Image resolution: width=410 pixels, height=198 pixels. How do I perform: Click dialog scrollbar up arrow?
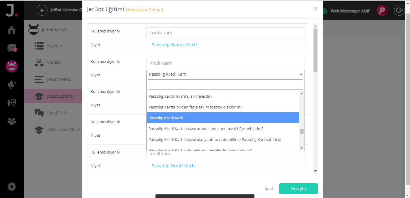[x=315, y=26]
